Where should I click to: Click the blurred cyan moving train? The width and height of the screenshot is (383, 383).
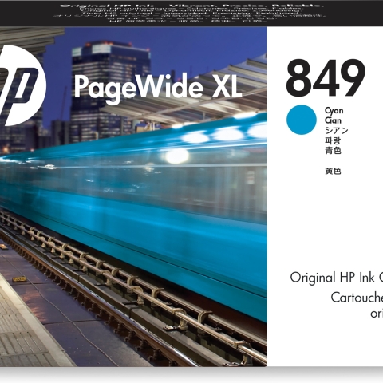(149, 202)
